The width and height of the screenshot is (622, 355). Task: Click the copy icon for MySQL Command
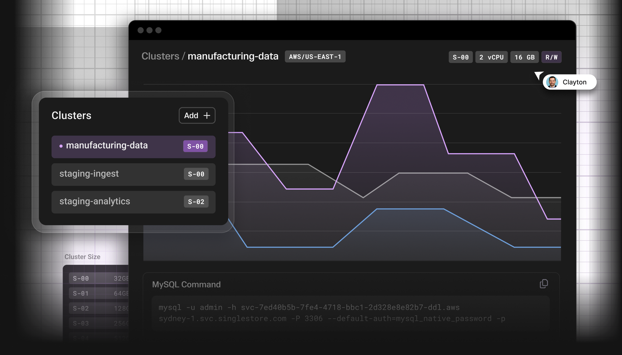[544, 284]
